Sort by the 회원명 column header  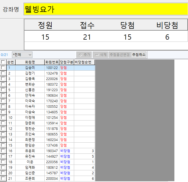pos(30,62)
